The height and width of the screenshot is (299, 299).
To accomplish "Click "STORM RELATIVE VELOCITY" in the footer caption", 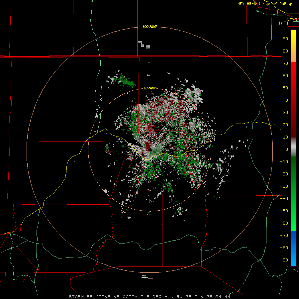I will tap(103, 297).
